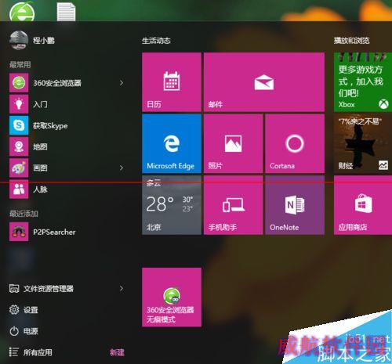The image size is (392, 364).
Task: Open the text document on the desktop
Action: pyautogui.click(x=66, y=12)
